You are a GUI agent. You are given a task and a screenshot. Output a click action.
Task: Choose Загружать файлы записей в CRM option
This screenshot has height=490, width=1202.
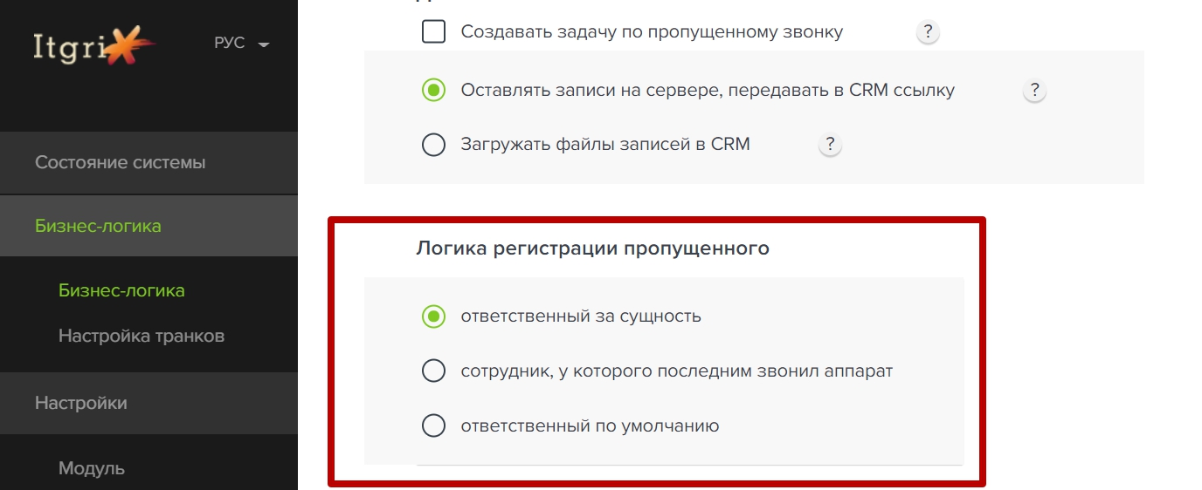[x=434, y=145]
